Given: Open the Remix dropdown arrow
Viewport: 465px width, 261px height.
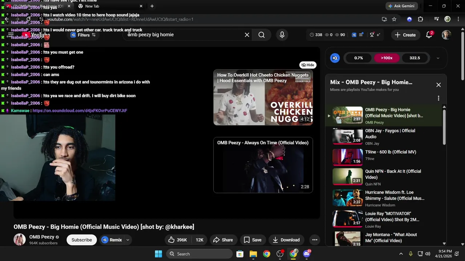Looking at the screenshot, I should click(128, 240).
